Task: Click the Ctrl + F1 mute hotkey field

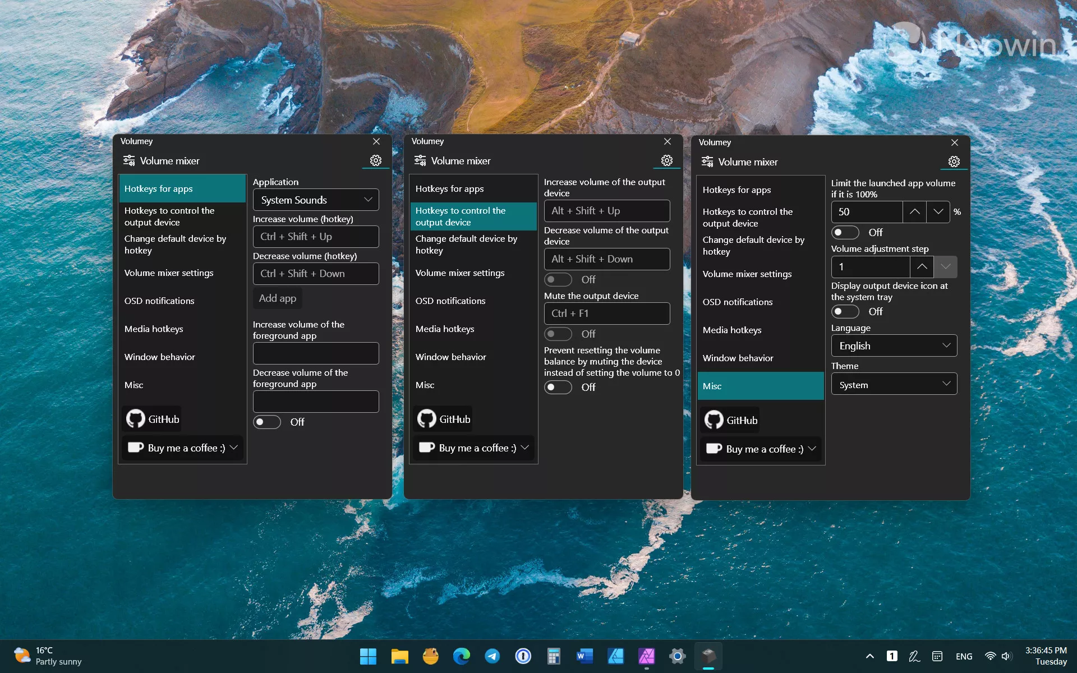Action: click(607, 314)
